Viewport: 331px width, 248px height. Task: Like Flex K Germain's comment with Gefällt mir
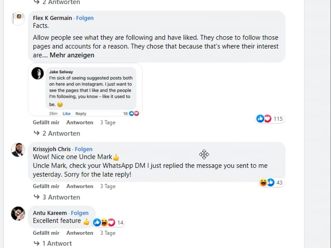(46, 122)
